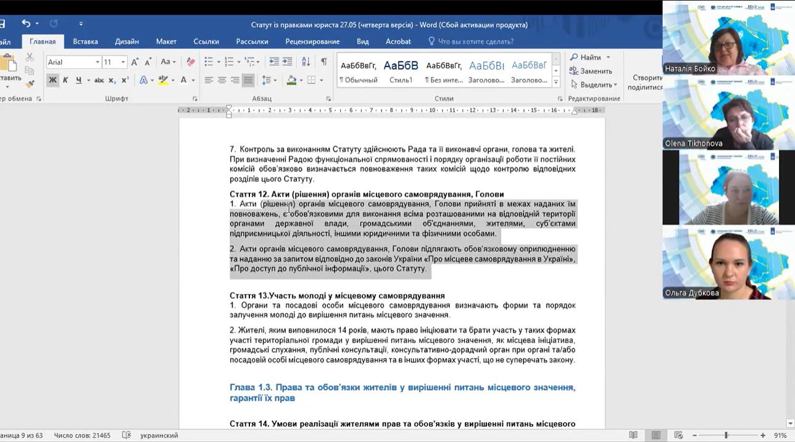Open the Arial font name dropdown
The image size is (795, 442).
(97, 62)
